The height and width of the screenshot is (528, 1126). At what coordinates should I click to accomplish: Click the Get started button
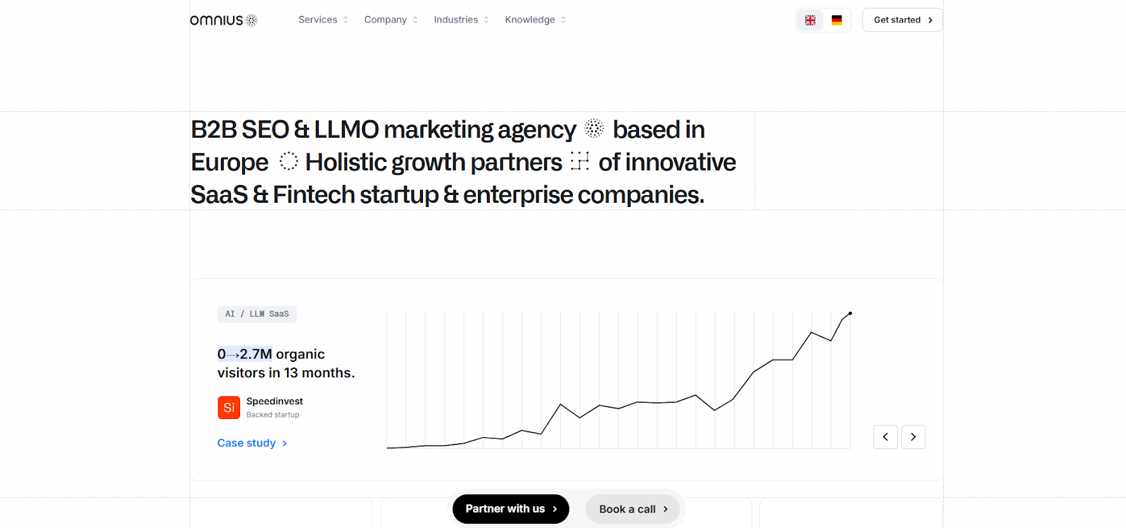pyautogui.click(x=902, y=20)
